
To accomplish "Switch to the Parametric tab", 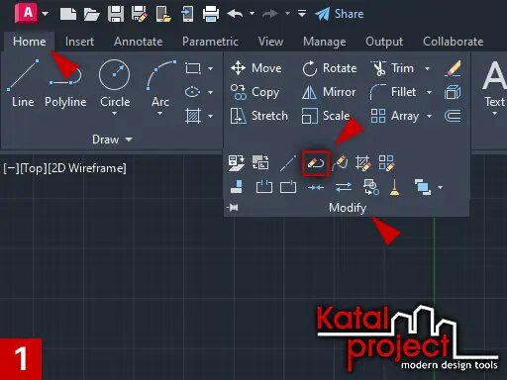I will (210, 42).
